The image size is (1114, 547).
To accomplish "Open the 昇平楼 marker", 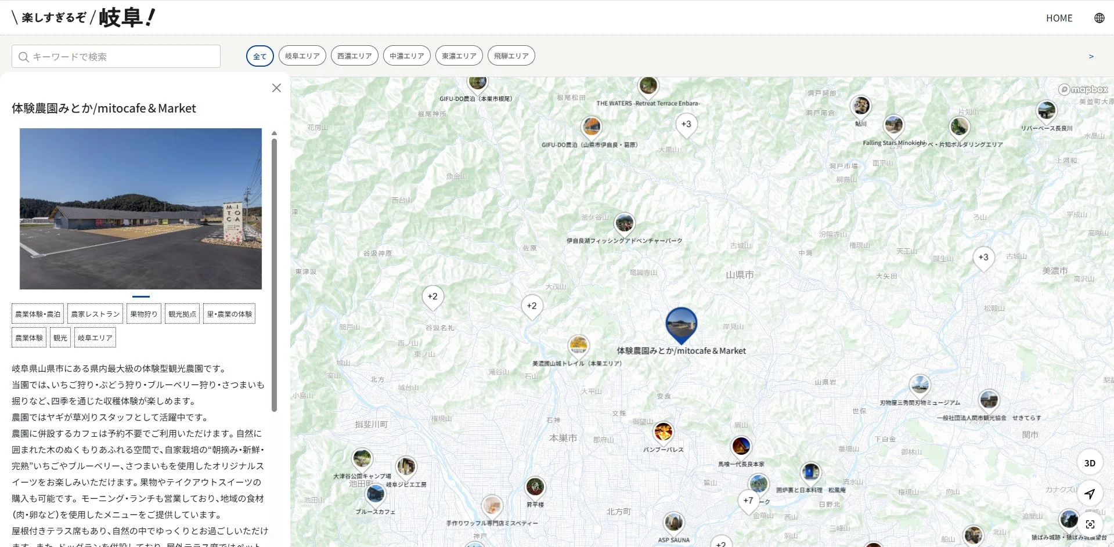I will pyautogui.click(x=535, y=487).
